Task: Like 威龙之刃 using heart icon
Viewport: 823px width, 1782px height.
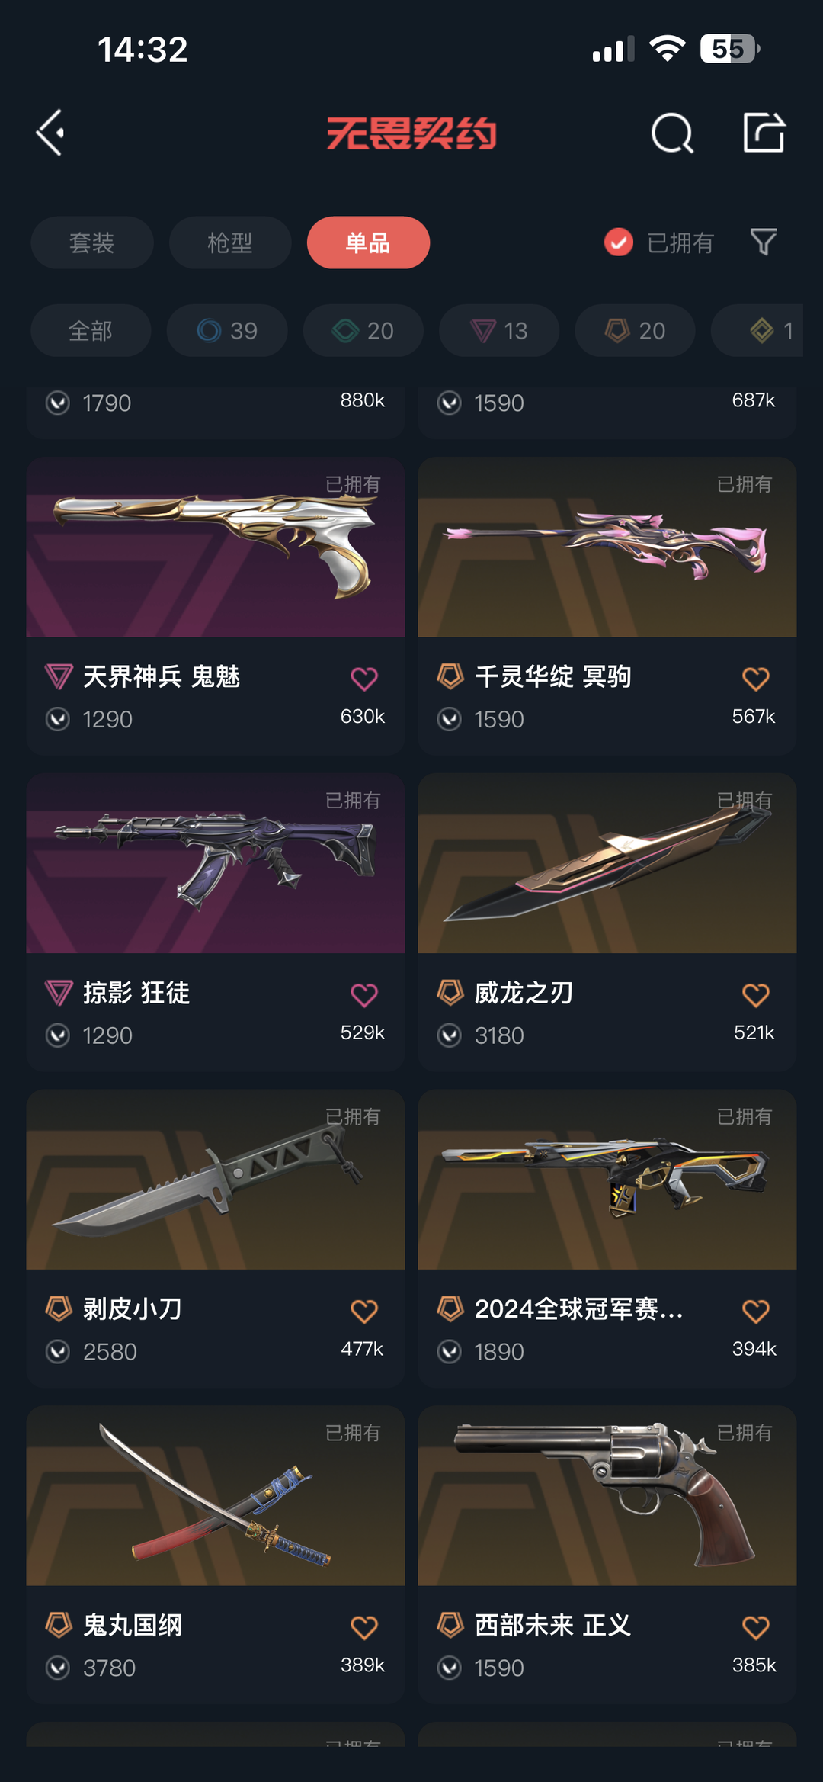Action: (x=756, y=994)
